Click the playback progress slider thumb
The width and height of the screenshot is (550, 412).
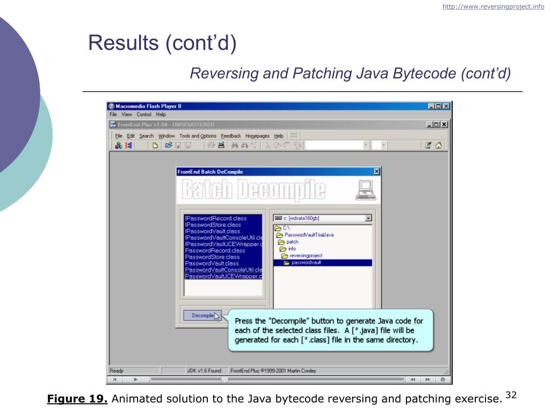click(225, 379)
